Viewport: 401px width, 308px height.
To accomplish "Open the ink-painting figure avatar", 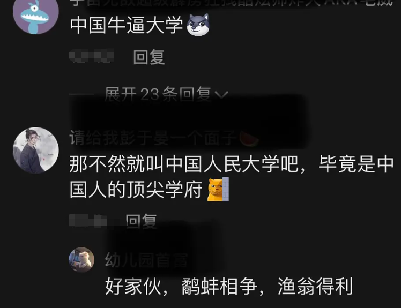I will pos(36,150).
